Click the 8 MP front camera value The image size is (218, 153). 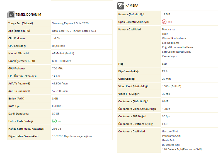(165, 101)
